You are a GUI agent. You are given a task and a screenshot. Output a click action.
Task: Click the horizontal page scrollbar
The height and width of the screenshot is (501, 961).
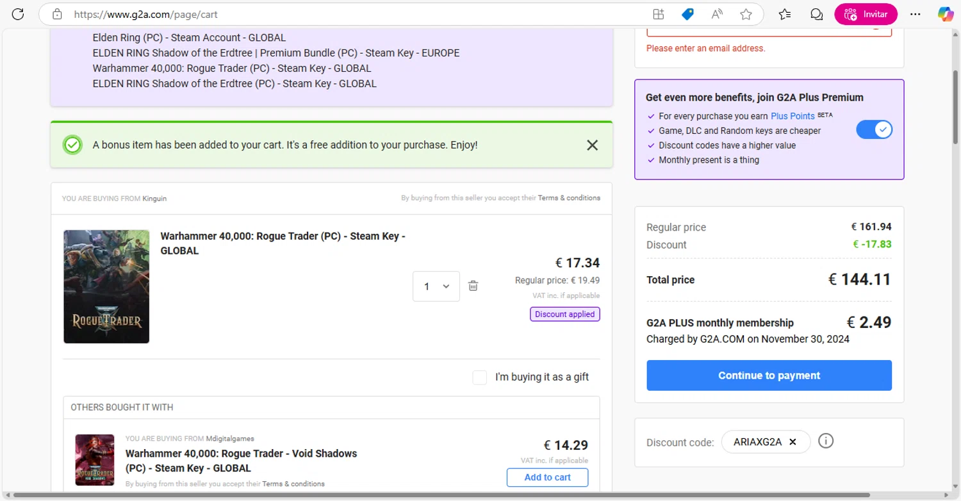[x=441, y=495]
